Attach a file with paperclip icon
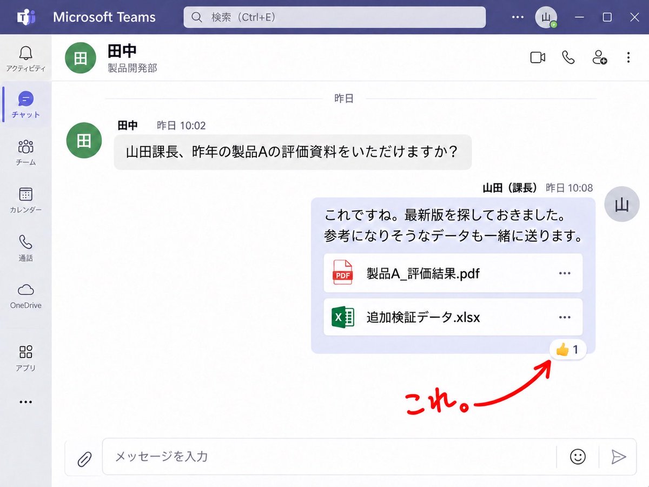The image size is (649, 487). pos(84,459)
